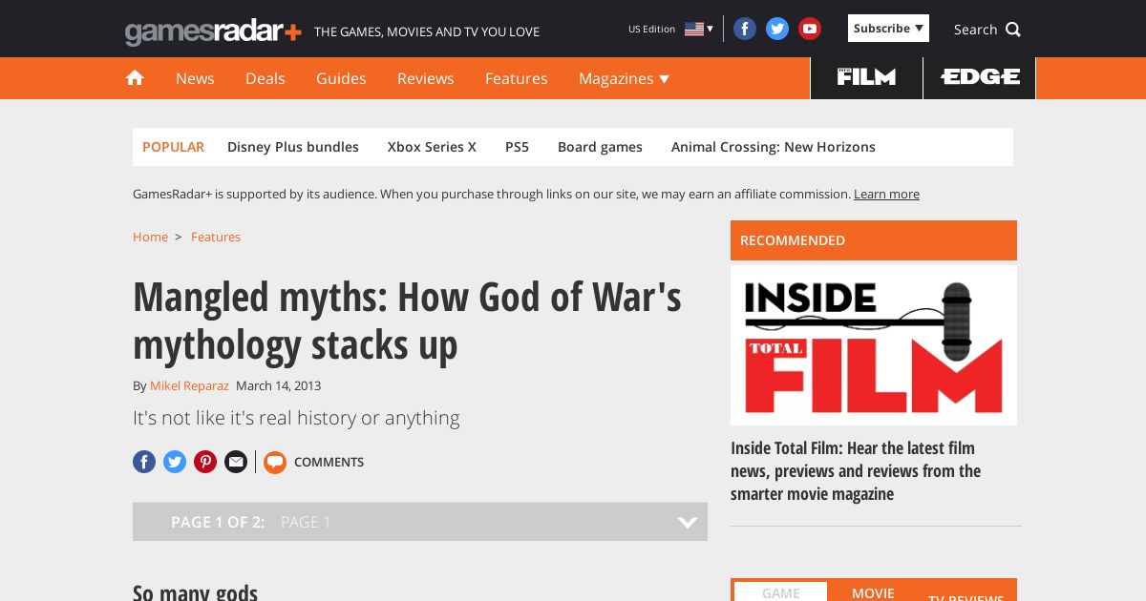Screen dimensions: 1146x601
Task: Click the orange comments bubble icon
Action: click(275, 462)
